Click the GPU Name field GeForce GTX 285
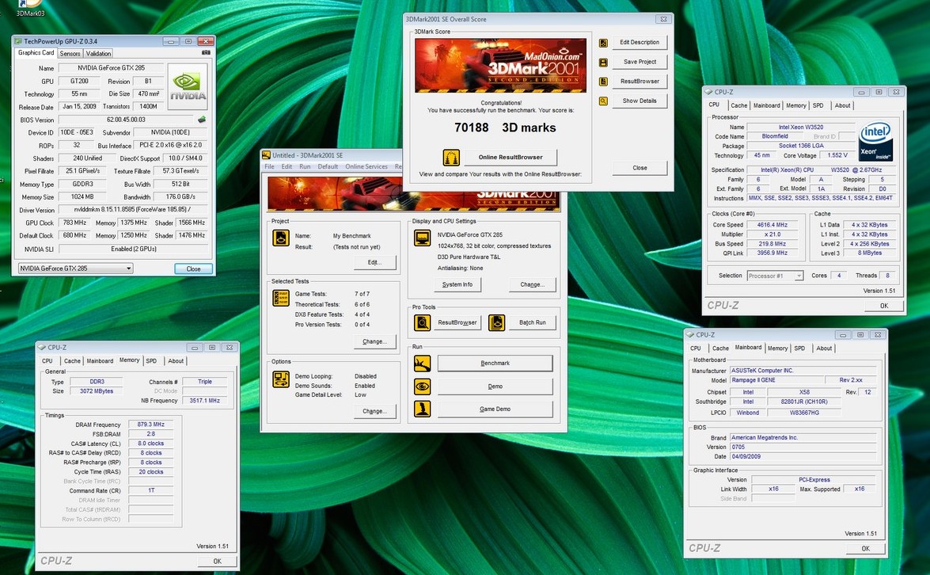 [x=110, y=67]
